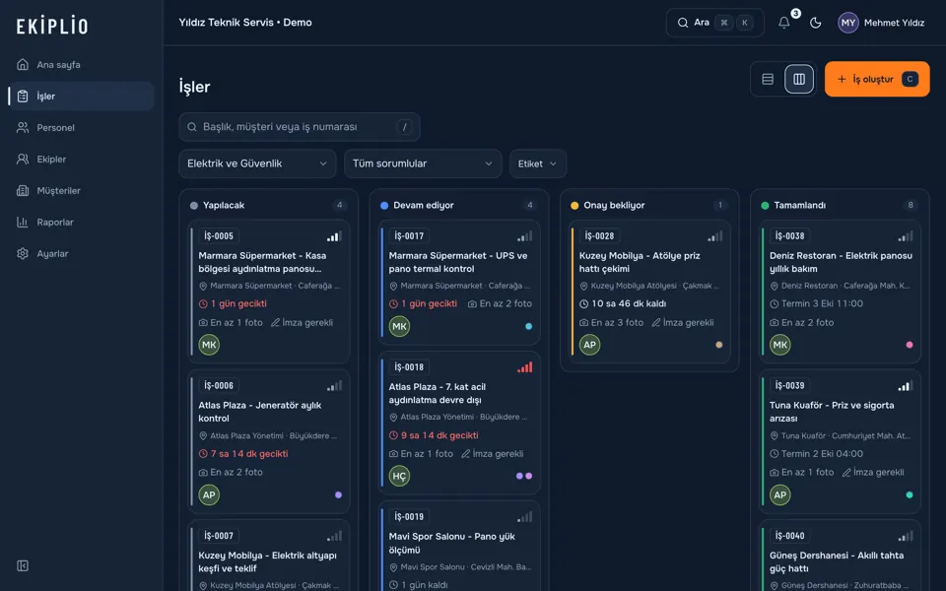The image size is (946, 591).
Task: Click teal tag dot on İŞ-0039
Action: coord(910,495)
